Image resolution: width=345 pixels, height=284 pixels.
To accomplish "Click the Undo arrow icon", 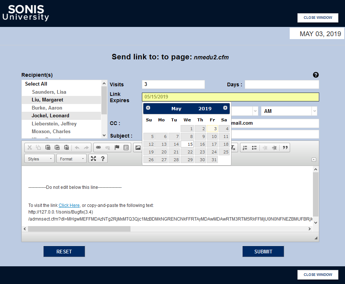I will tap(77, 148).
